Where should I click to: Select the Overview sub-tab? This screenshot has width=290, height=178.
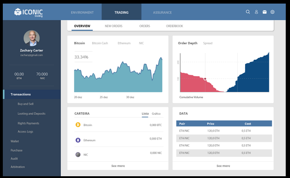click(82, 26)
